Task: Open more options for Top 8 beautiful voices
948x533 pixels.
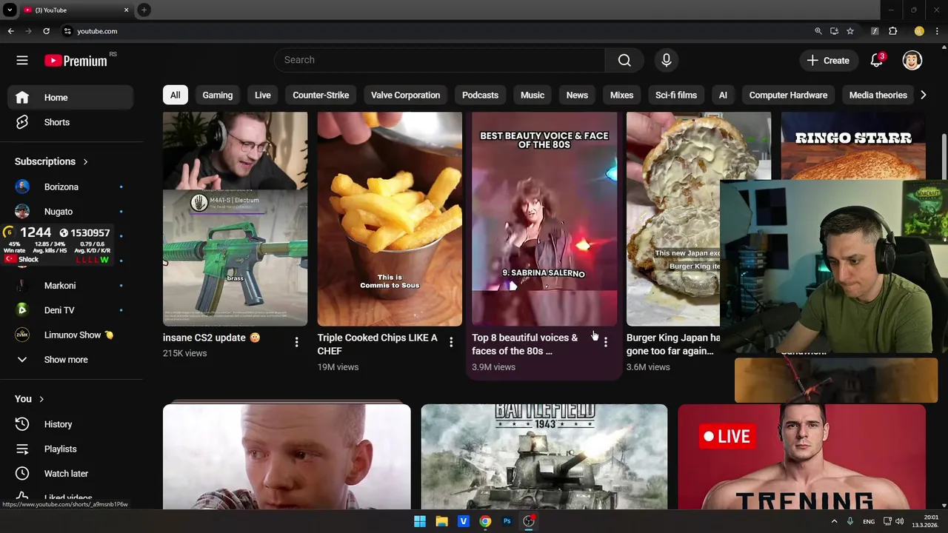Action: tap(606, 342)
